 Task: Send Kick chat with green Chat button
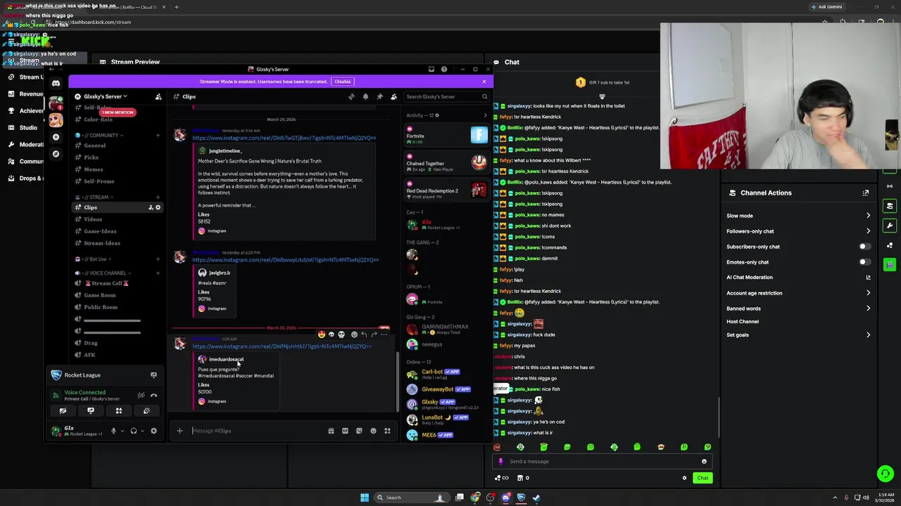pyautogui.click(x=702, y=478)
